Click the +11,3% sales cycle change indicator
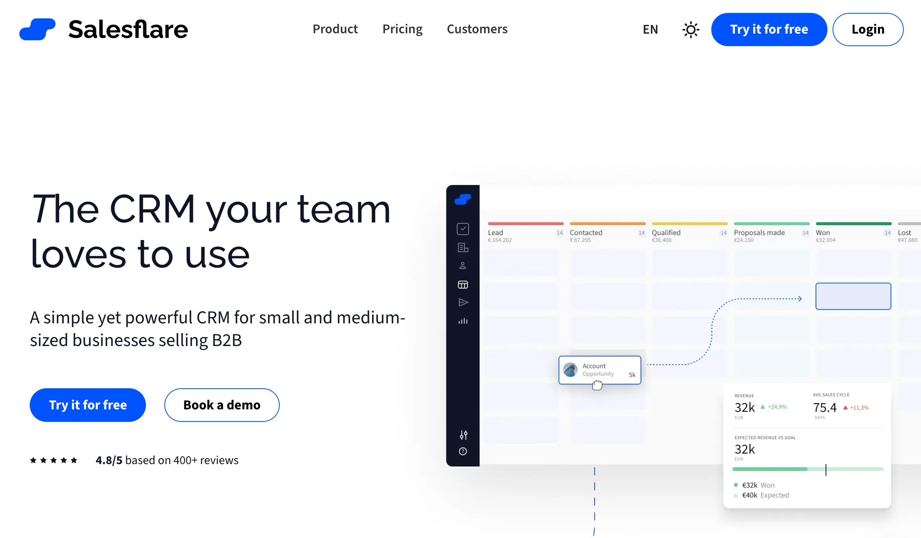Viewport: 921px width, 538px height. (x=856, y=407)
